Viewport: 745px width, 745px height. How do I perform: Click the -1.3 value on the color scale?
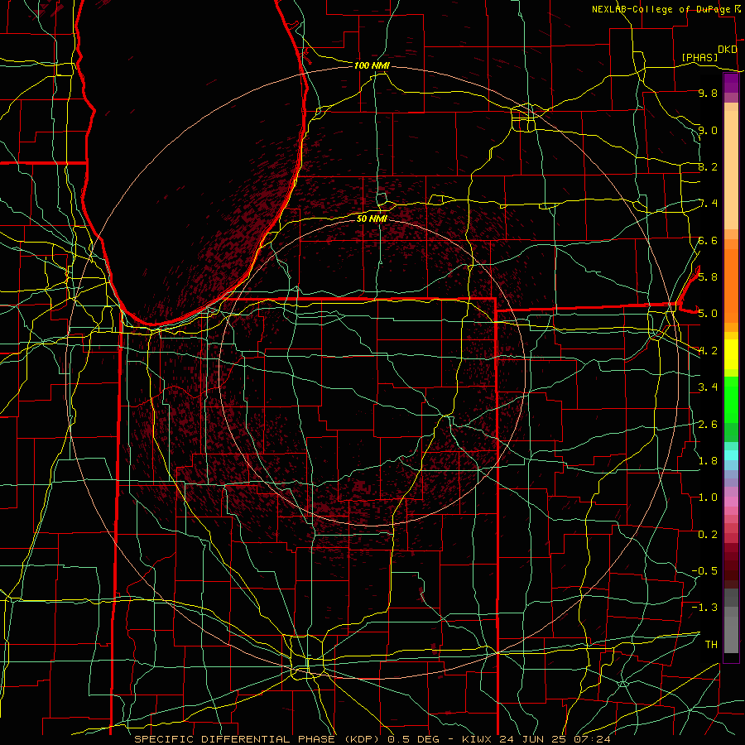(704, 608)
